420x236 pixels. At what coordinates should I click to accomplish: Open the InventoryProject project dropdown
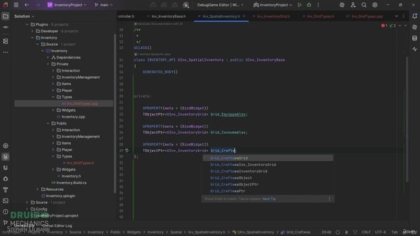[x=67, y=5]
